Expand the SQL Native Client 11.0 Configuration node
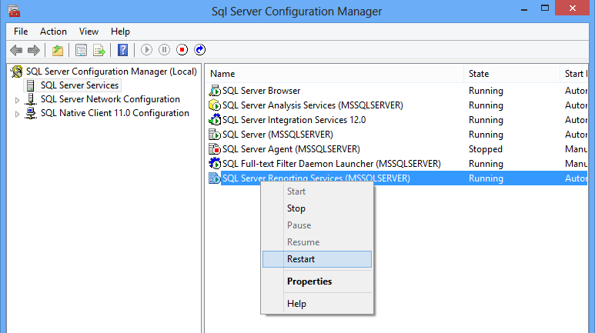This screenshot has height=333, width=595. click(x=17, y=114)
